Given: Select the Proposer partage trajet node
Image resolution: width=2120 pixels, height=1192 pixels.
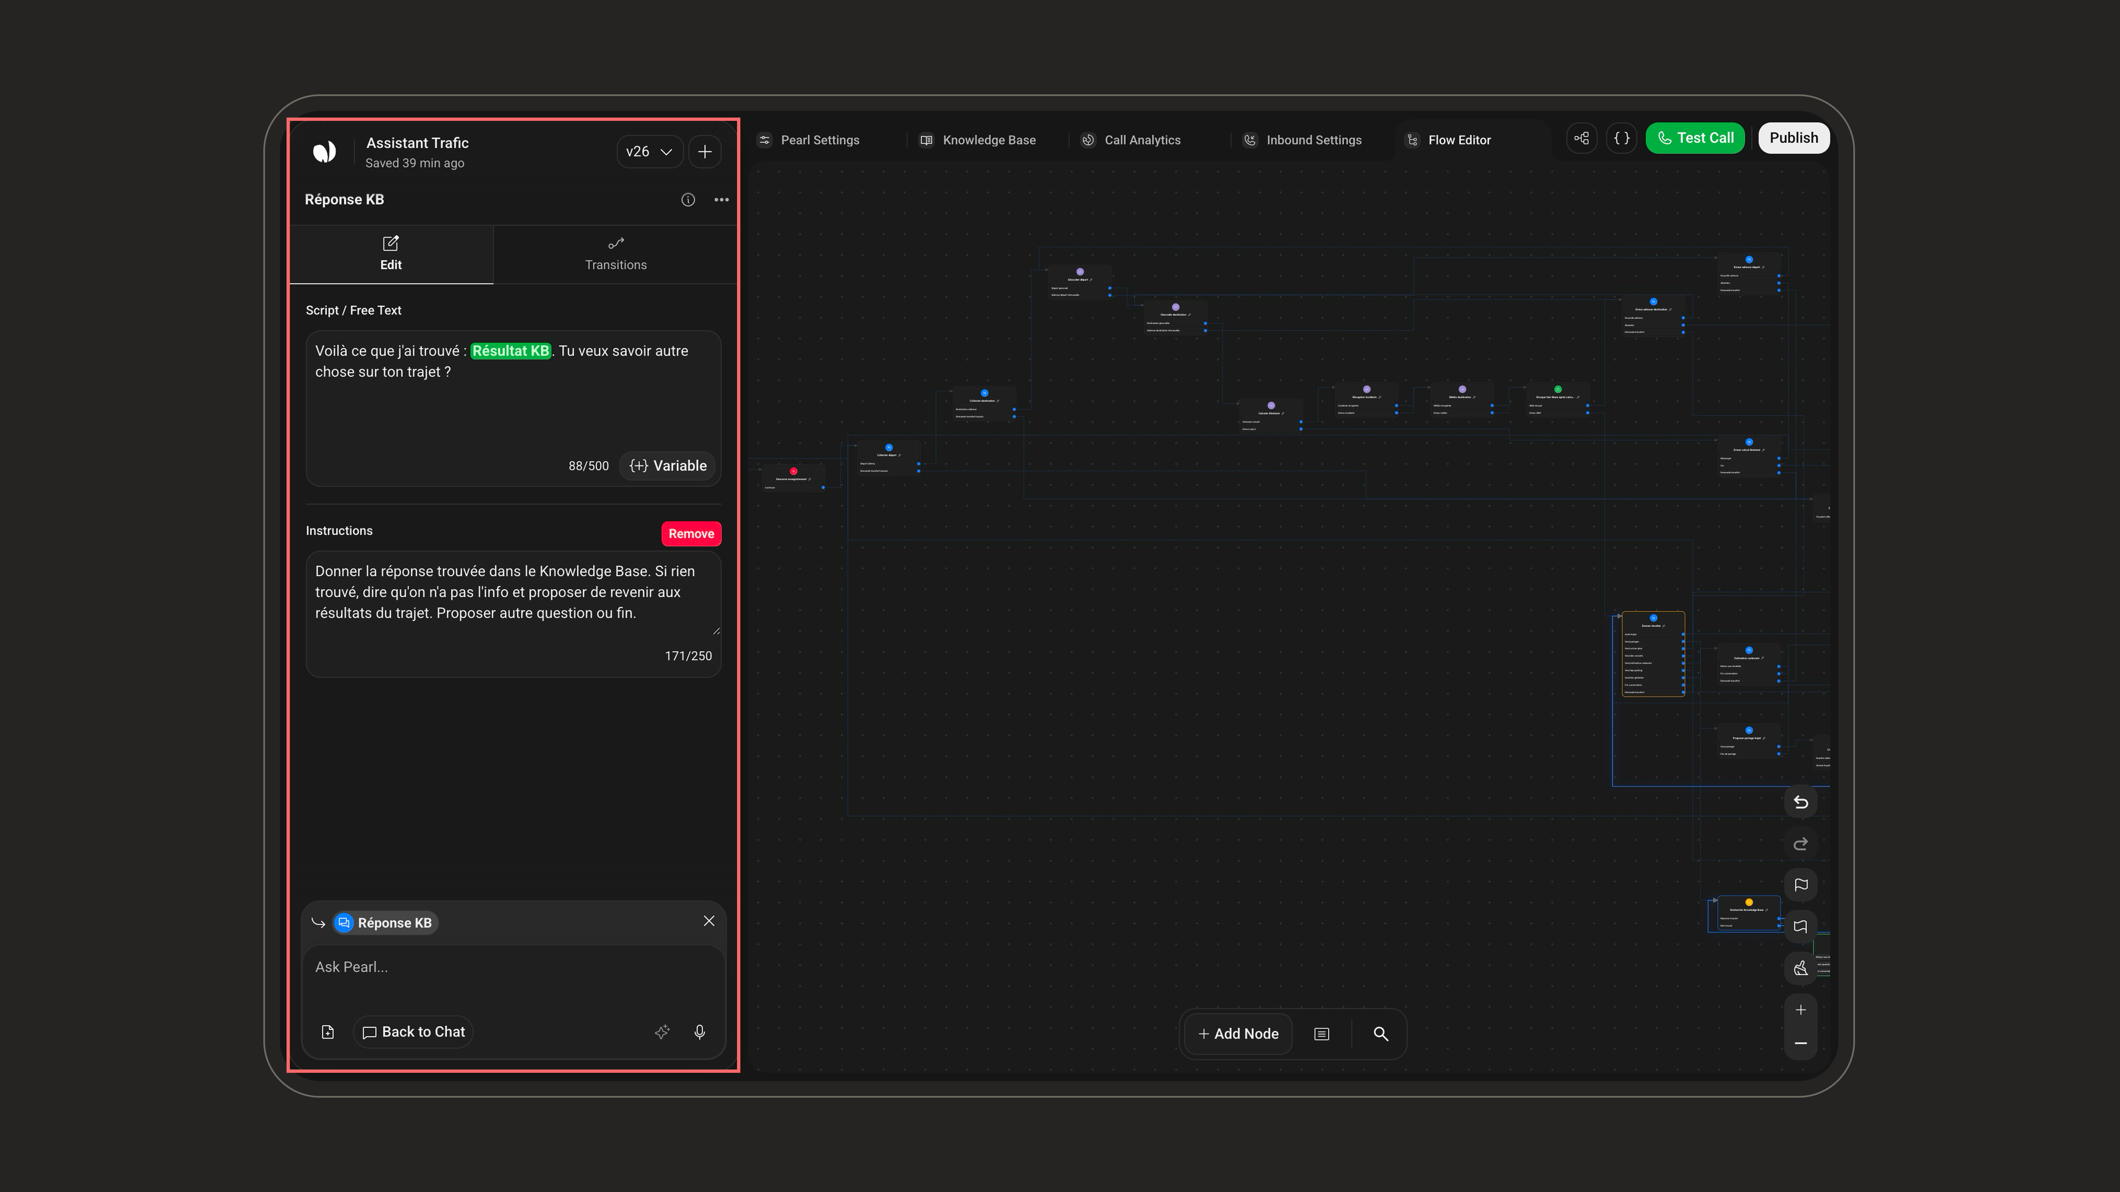Looking at the screenshot, I should click(x=1749, y=741).
